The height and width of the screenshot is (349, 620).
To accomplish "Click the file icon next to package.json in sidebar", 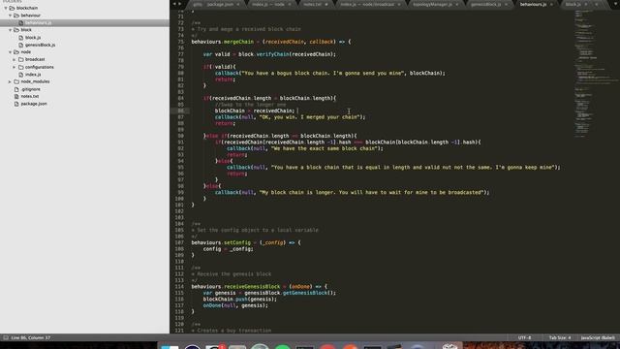I will 16,104.
